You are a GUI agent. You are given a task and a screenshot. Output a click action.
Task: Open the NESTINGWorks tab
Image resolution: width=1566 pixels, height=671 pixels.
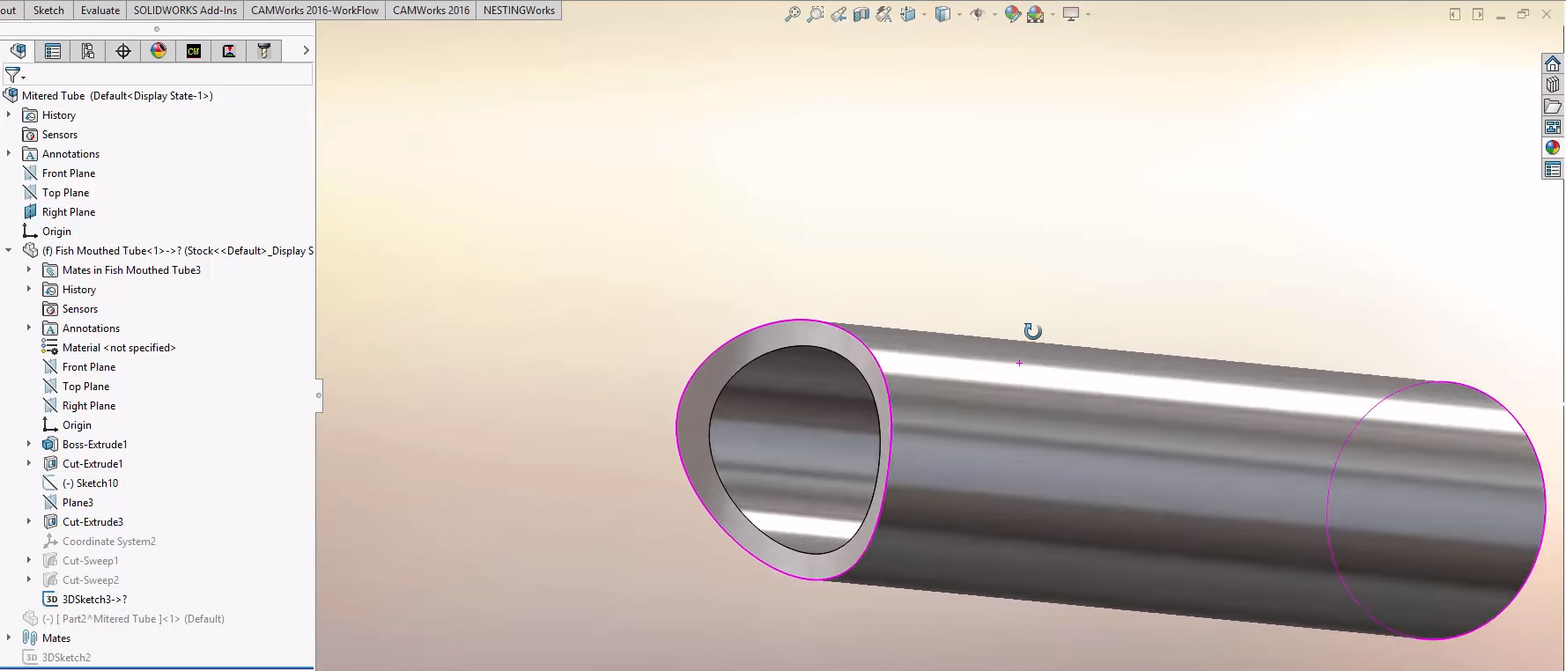[x=519, y=11]
